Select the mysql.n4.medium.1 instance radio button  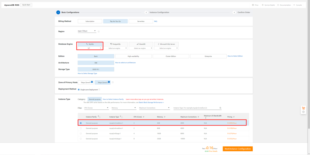click(81, 128)
